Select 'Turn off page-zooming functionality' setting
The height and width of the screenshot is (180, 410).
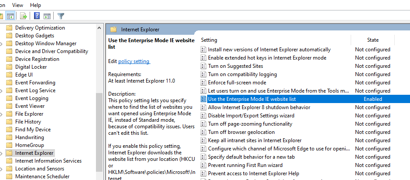pyautogui.click(x=250, y=124)
